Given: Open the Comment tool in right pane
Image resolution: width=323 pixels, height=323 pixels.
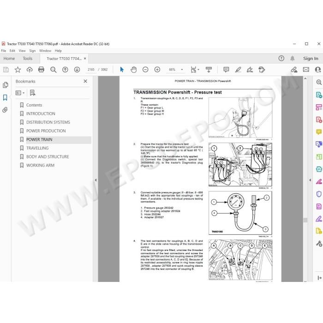Looking at the screenshot, I should (319, 132).
